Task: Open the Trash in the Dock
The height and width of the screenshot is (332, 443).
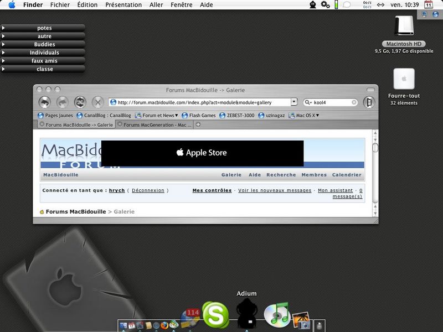Action: click(x=320, y=325)
